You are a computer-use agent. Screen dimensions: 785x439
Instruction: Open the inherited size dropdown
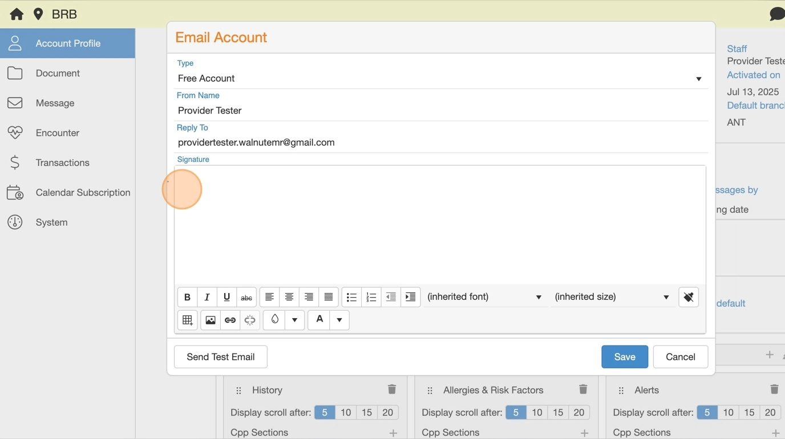(612, 297)
